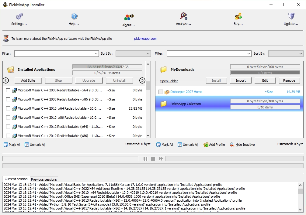Viewport: 306px width, 215px height.
Task: Open the Settings gear icon
Action: (x=19, y=16)
